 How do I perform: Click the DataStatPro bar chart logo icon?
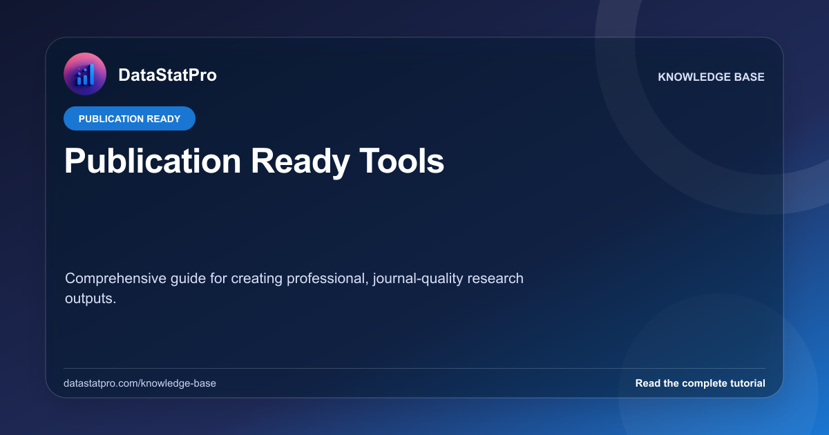click(x=85, y=74)
